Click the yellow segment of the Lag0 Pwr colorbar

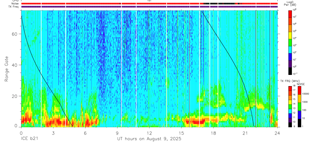click(x=290, y=35)
